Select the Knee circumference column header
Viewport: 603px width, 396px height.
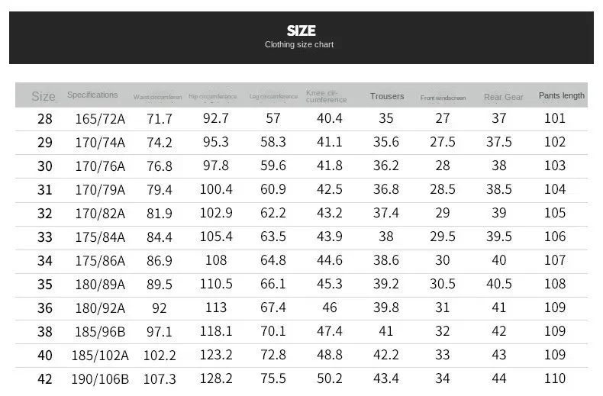(326, 96)
